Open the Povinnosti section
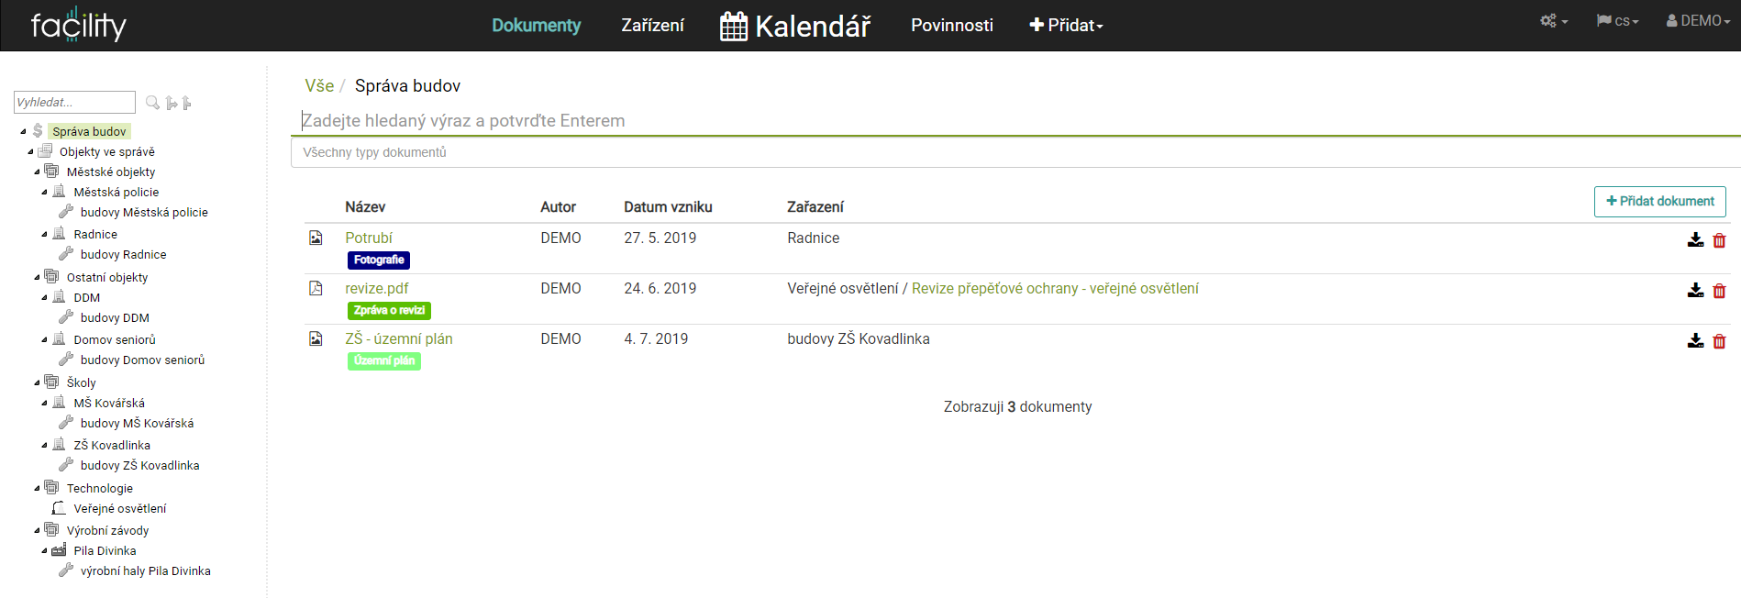This screenshot has height=598, width=1741. 951,26
